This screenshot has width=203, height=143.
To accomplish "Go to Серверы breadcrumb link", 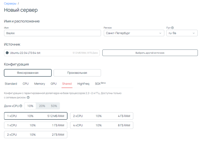I will tap(10, 3).
